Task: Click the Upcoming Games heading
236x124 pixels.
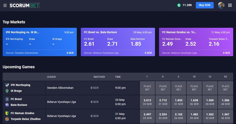Action: tap(19, 67)
